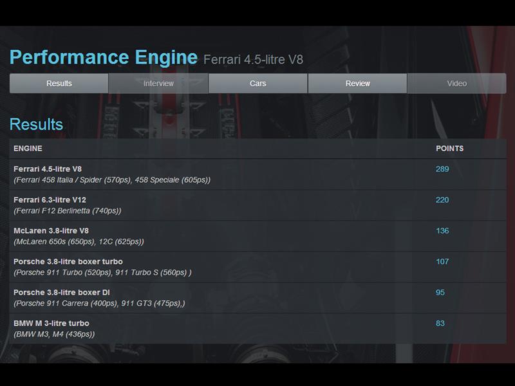Go to the Video tab

pos(456,83)
